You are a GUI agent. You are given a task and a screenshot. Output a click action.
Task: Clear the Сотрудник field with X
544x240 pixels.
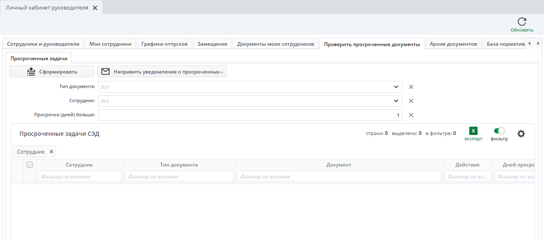[411, 101]
